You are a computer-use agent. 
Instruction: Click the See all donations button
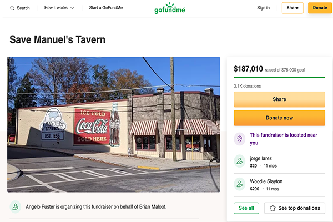[x=246, y=208]
